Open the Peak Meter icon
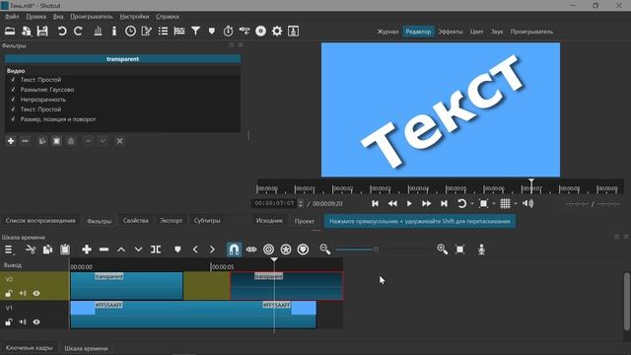The width and height of the screenshot is (631, 355). [98, 32]
